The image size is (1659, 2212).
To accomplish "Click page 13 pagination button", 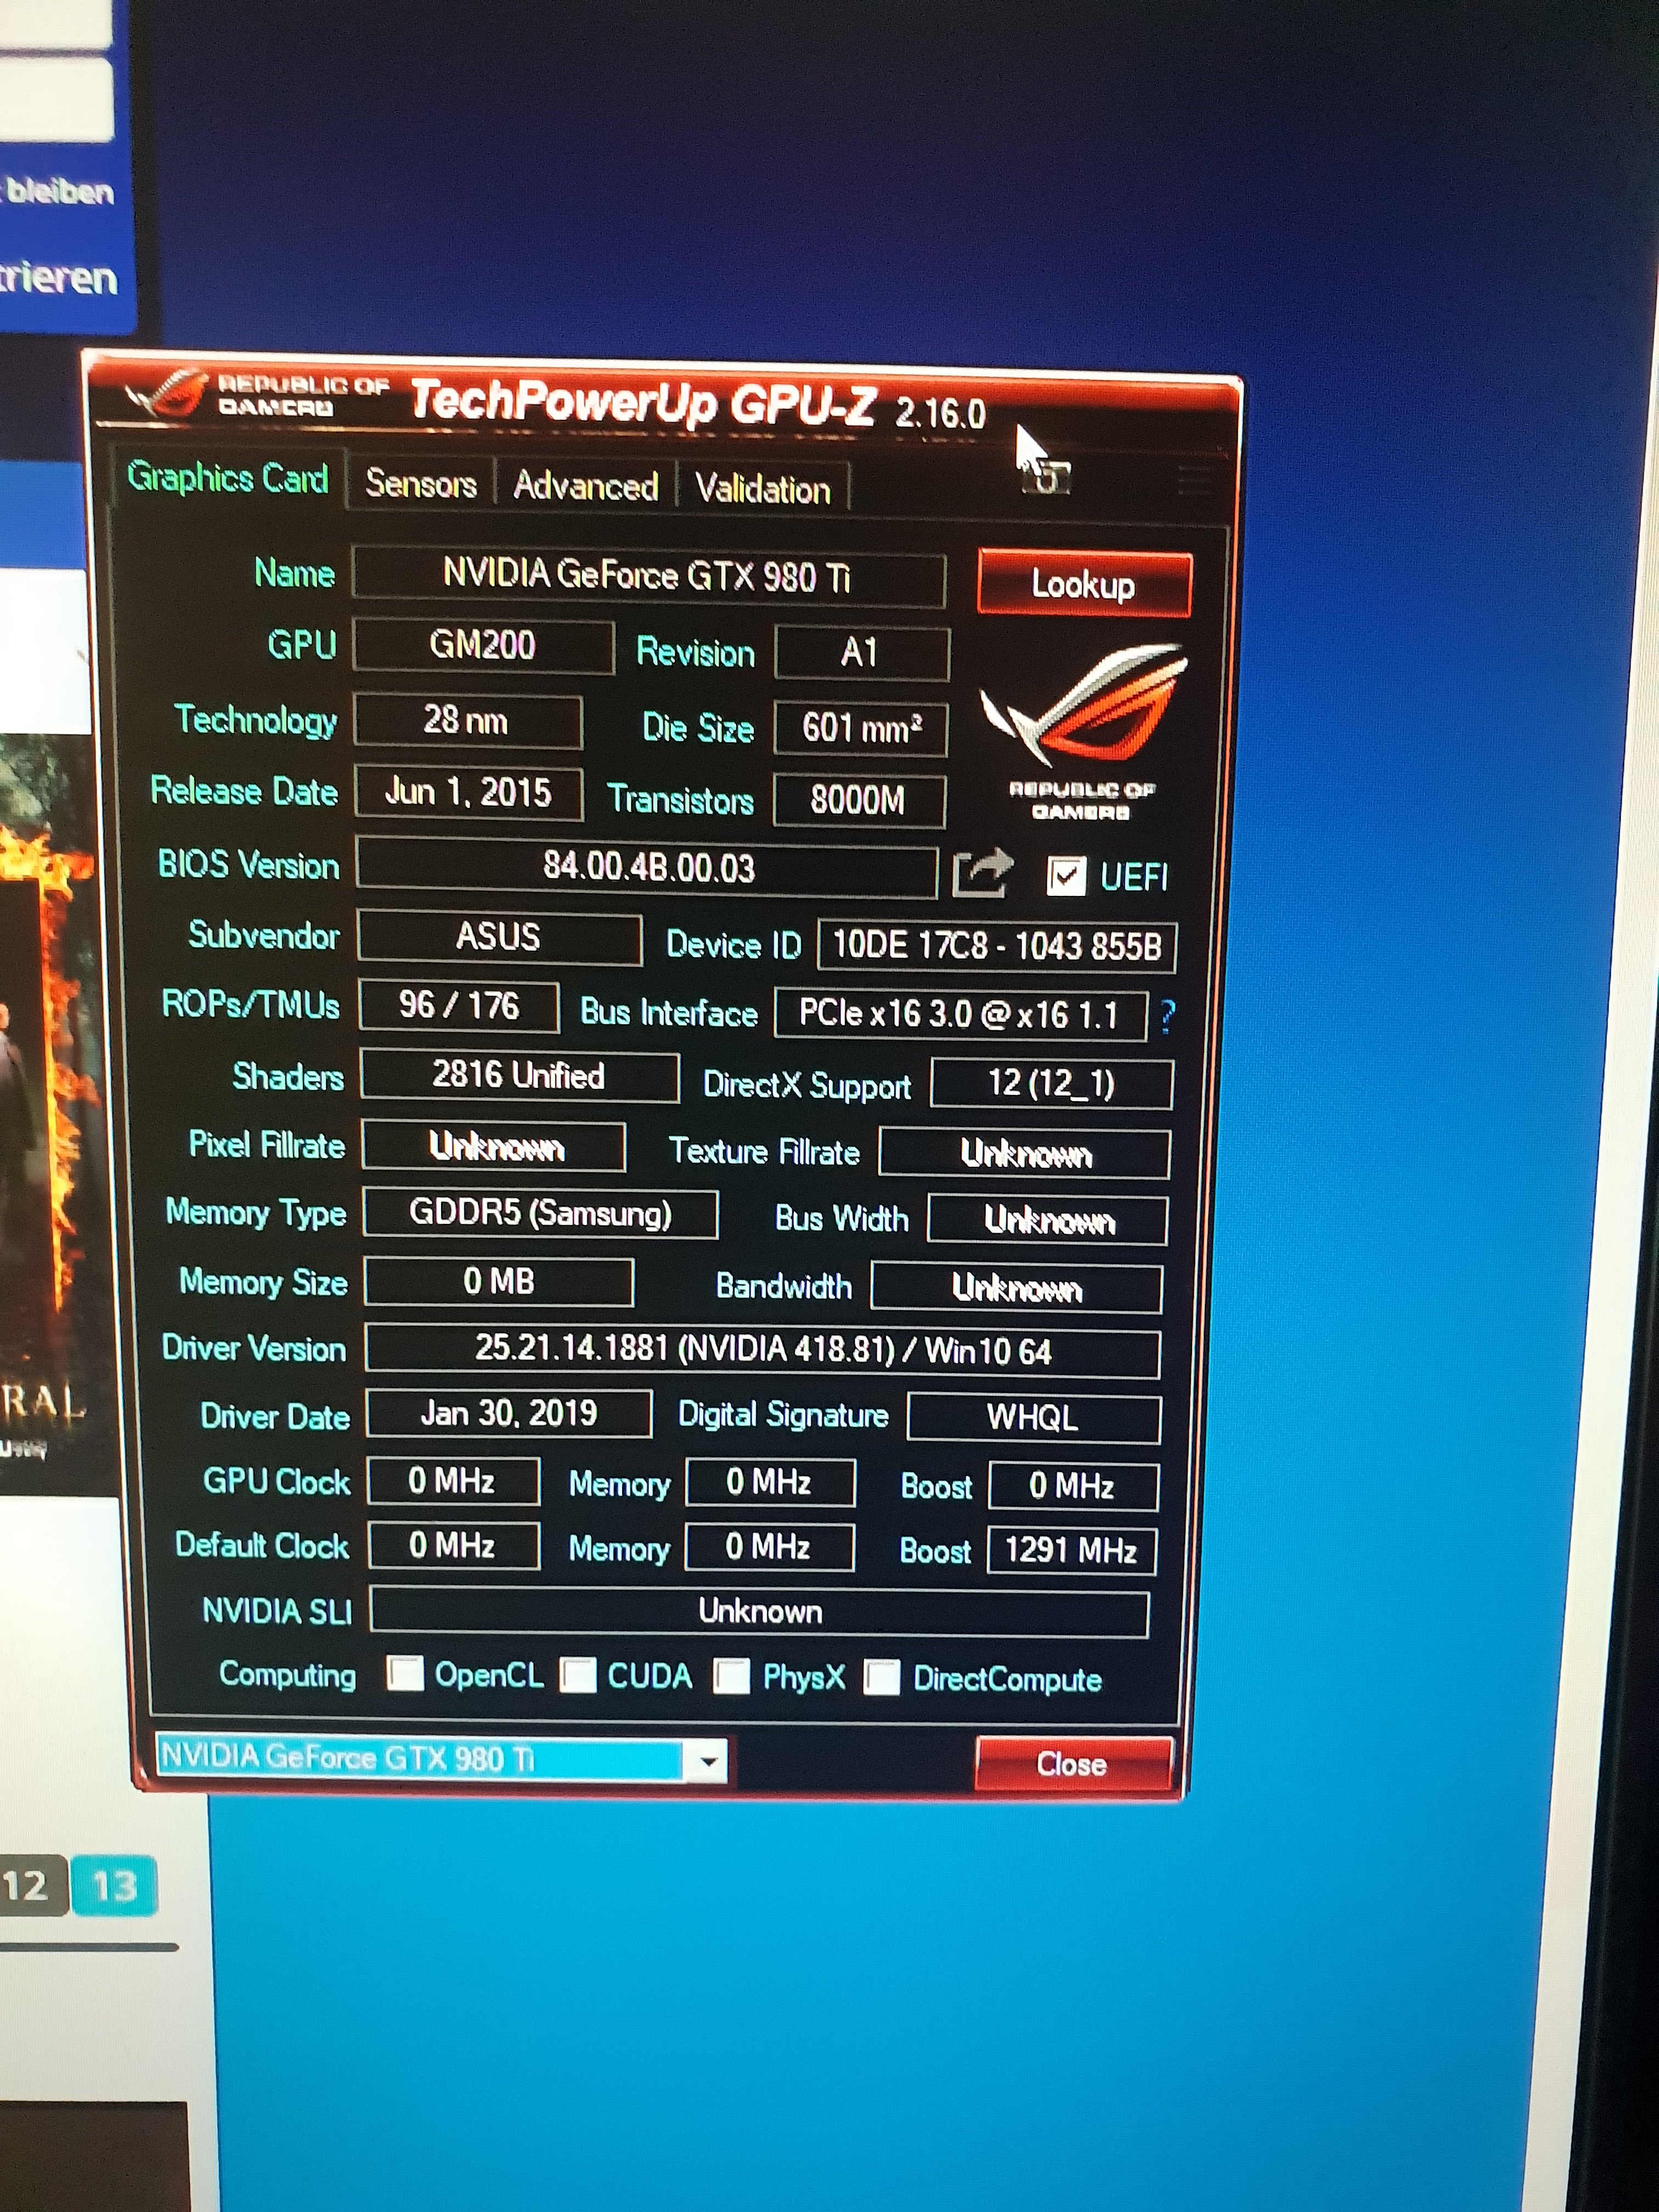I will click(114, 1886).
